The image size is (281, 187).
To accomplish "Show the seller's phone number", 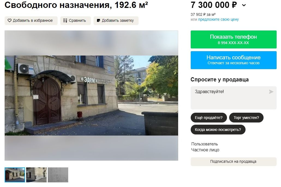I will [234, 39].
